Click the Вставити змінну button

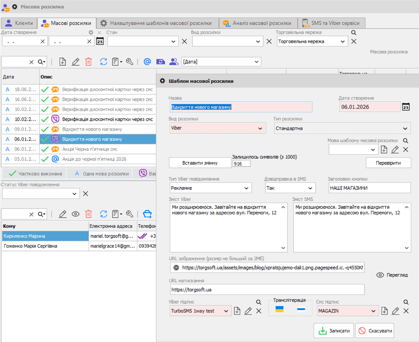click(x=200, y=163)
